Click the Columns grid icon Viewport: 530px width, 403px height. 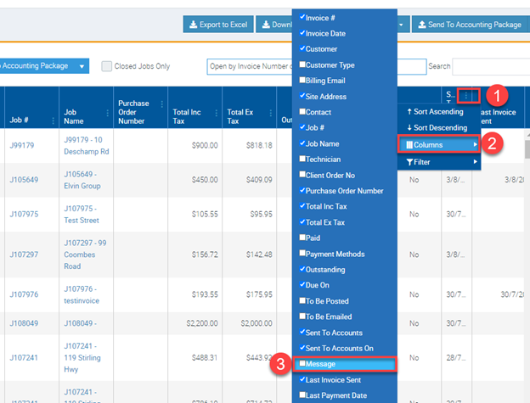pyautogui.click(x=409, y=145)
